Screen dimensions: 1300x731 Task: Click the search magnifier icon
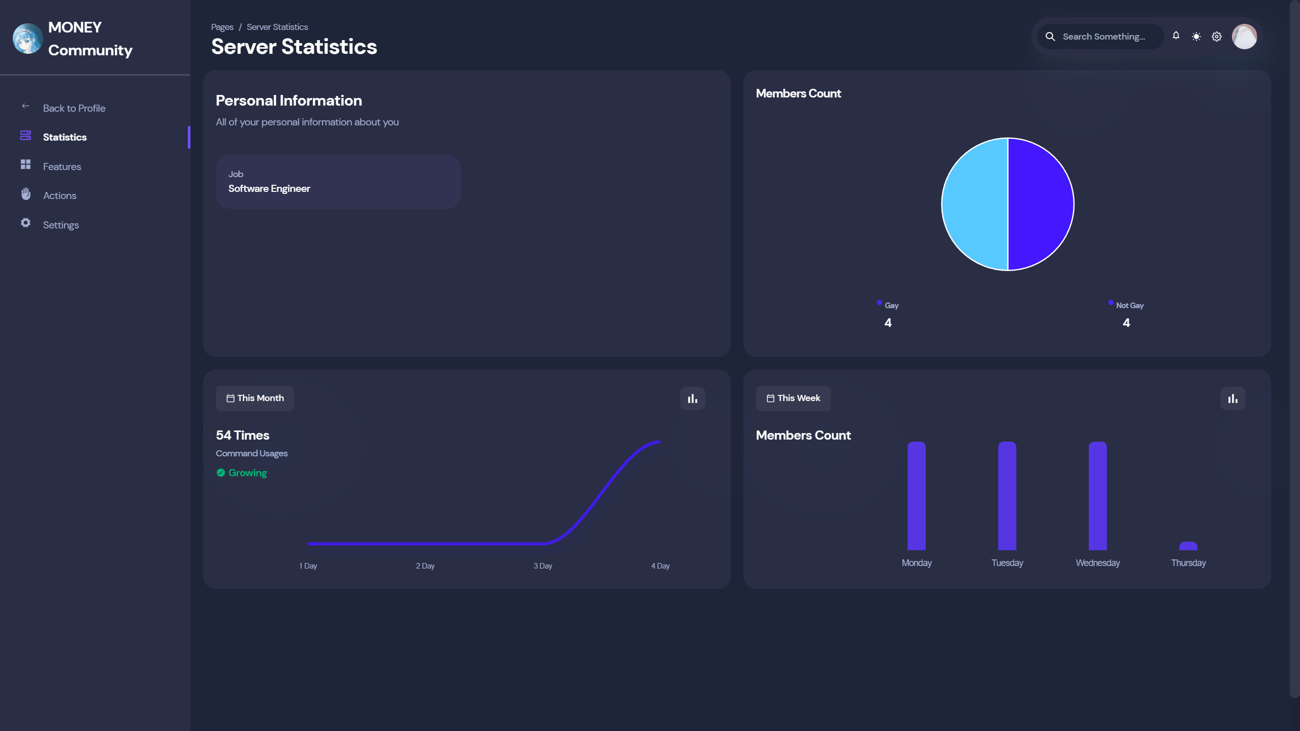click(x=1050, y=37)
